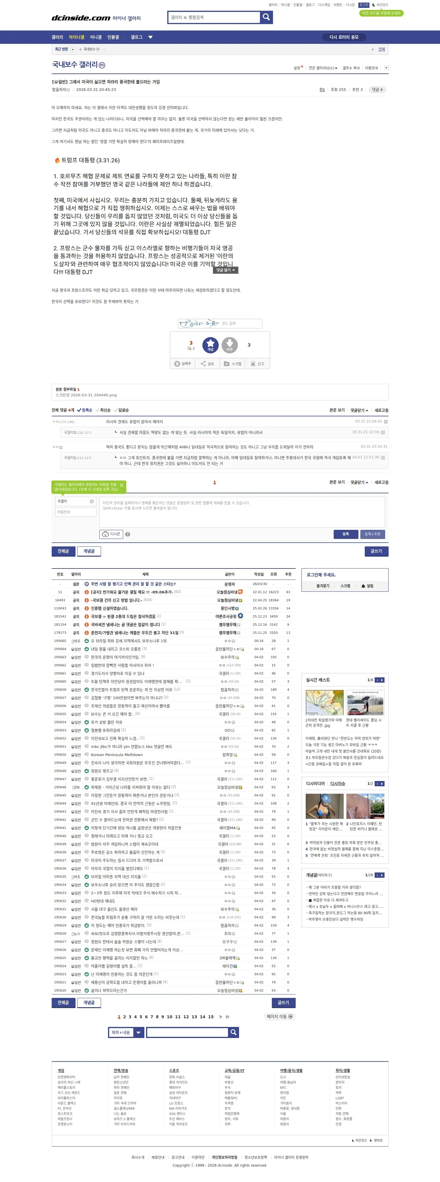Screen dimensions: 440x1182
Task: Go to next page of 디시미디어 panel
Action: (x=382, y=784)
